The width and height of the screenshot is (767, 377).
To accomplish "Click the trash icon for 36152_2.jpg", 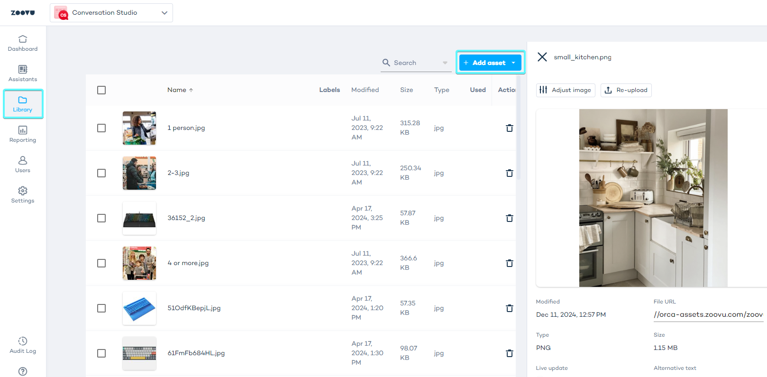I will click(x=510, y=218).
